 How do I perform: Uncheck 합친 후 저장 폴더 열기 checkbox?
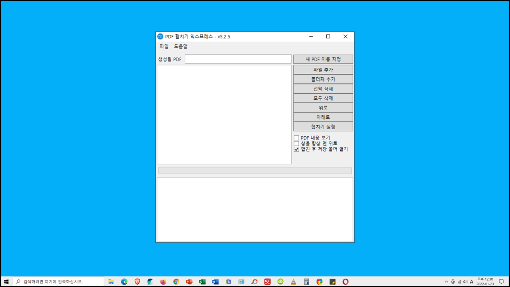click(296, 149)
